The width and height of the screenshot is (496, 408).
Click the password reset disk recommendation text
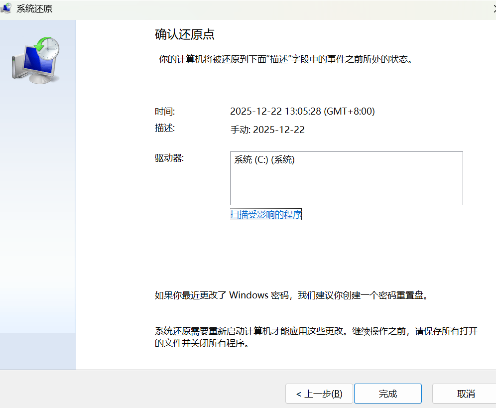coord(291,295)
